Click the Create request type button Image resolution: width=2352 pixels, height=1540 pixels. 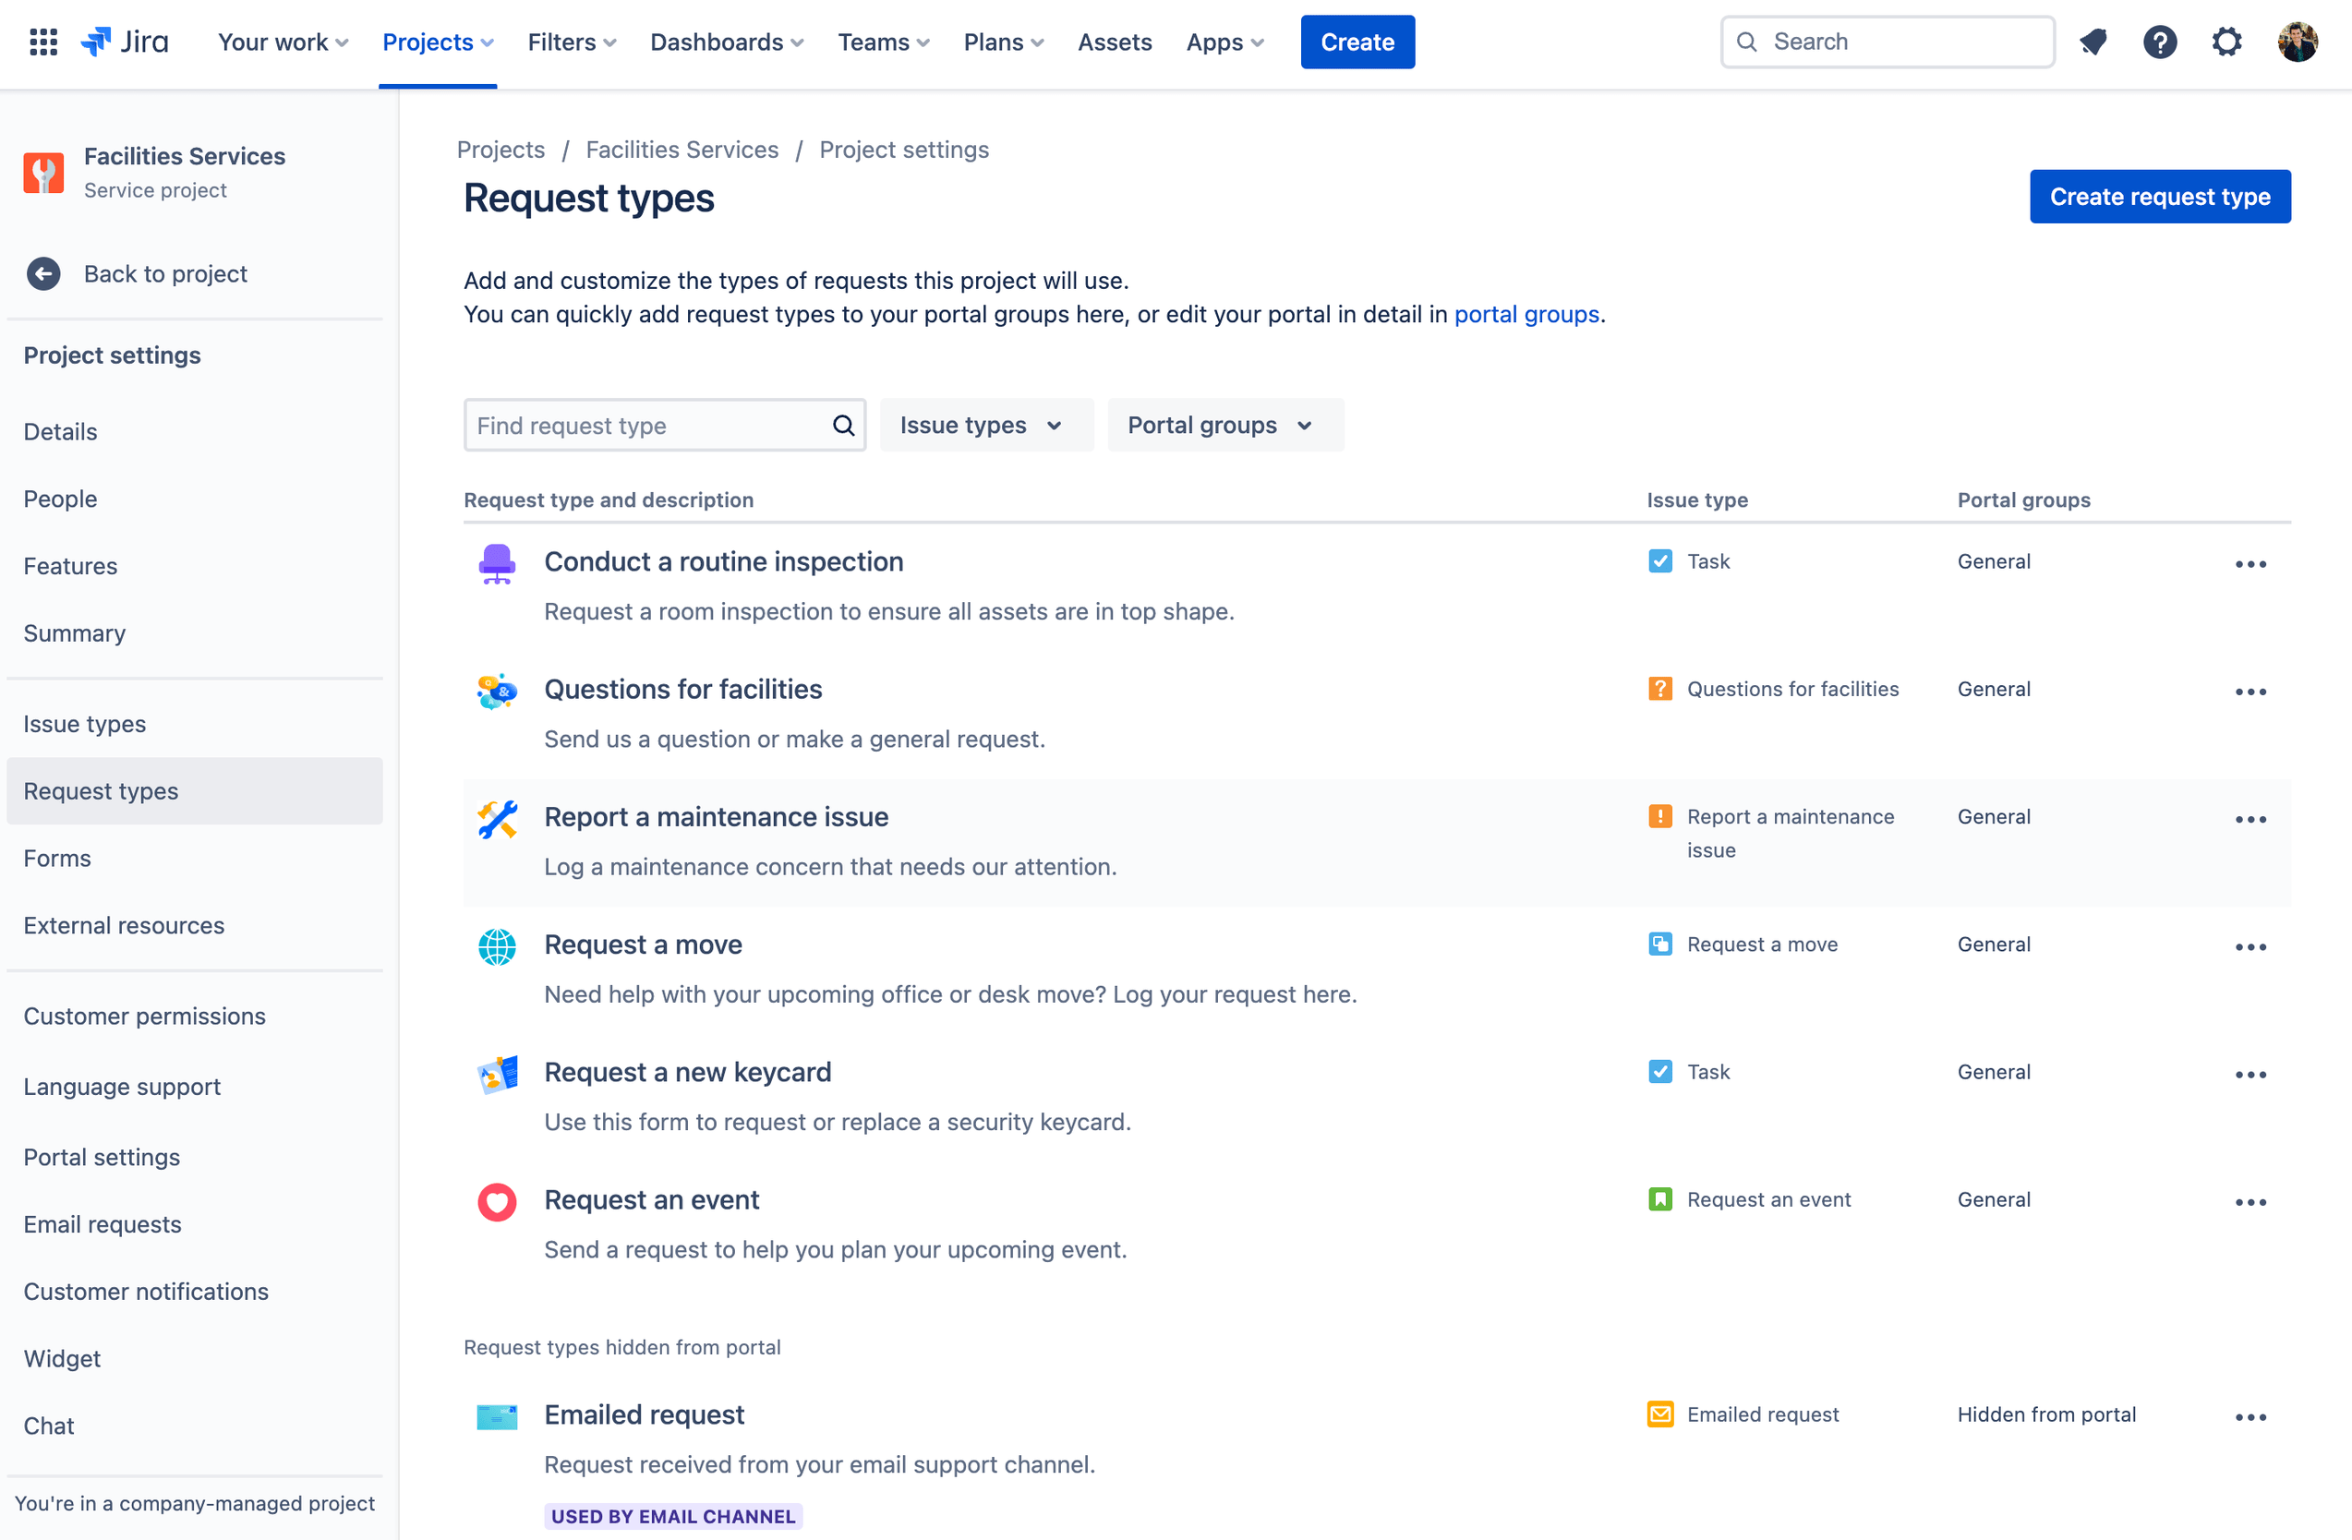coord(2159,196)
